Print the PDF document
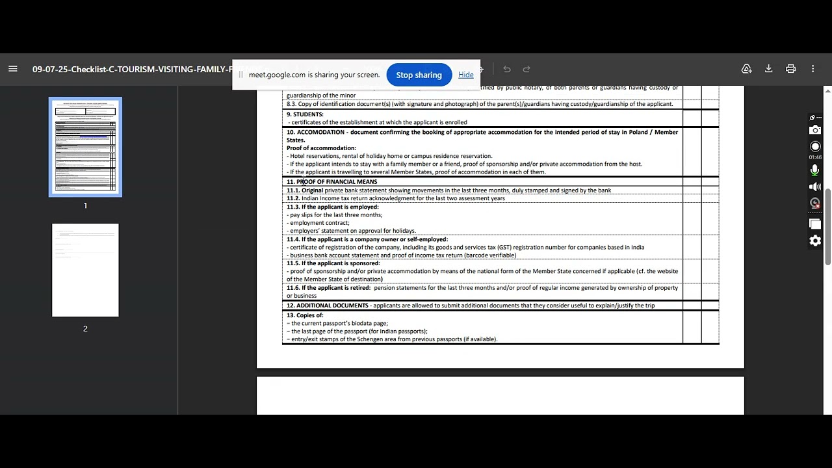This screenshot has height=468, width=832. coord(790,69)
